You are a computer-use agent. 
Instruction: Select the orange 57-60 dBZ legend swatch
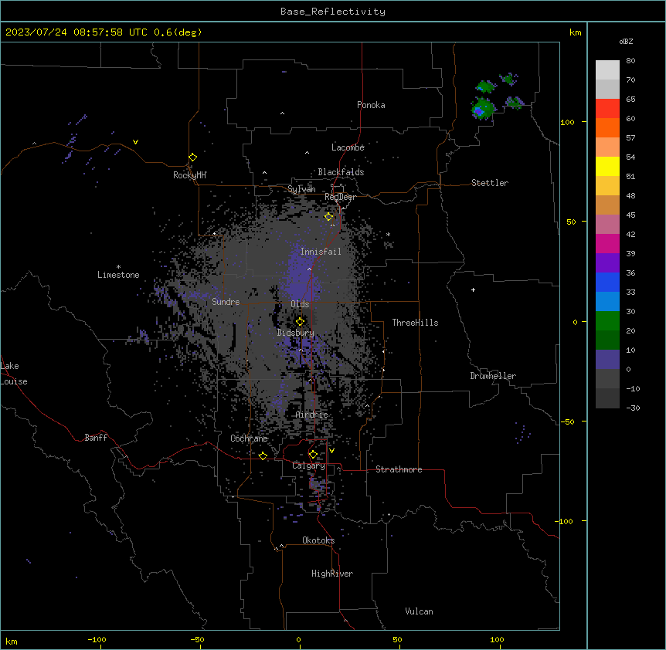pyautogui.click(x=607, y=127)
